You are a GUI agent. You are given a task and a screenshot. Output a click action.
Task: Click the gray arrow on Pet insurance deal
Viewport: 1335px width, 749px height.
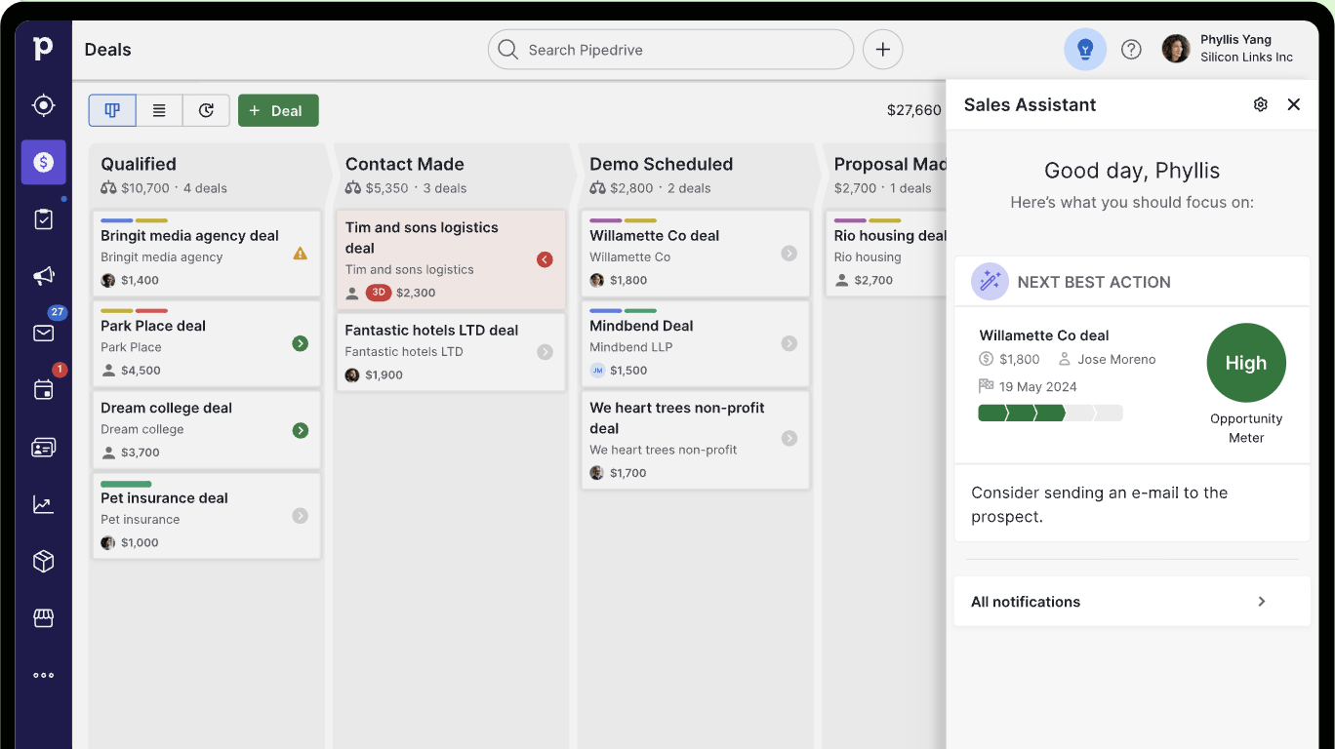(x=301, y=516)
